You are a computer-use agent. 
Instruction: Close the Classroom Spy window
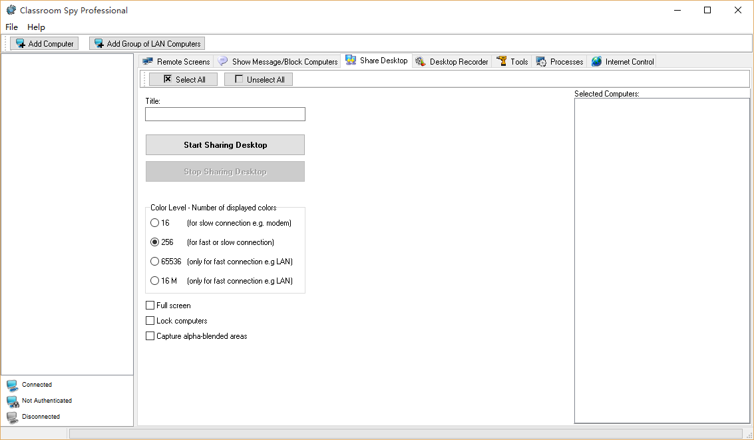(x=737, y=10)
